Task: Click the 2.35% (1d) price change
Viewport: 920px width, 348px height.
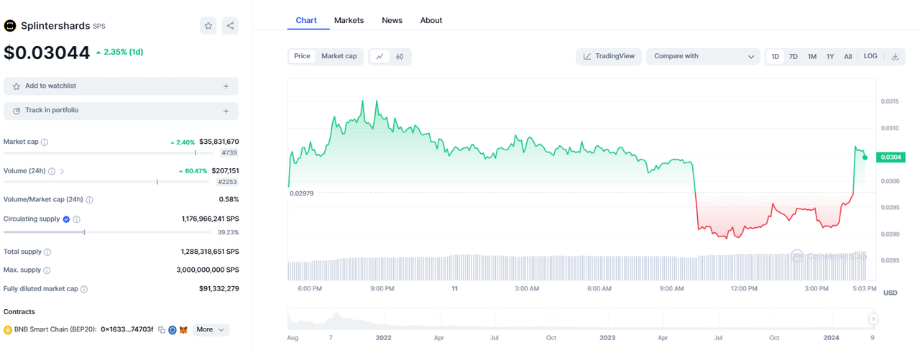Action: pos(120,52)
